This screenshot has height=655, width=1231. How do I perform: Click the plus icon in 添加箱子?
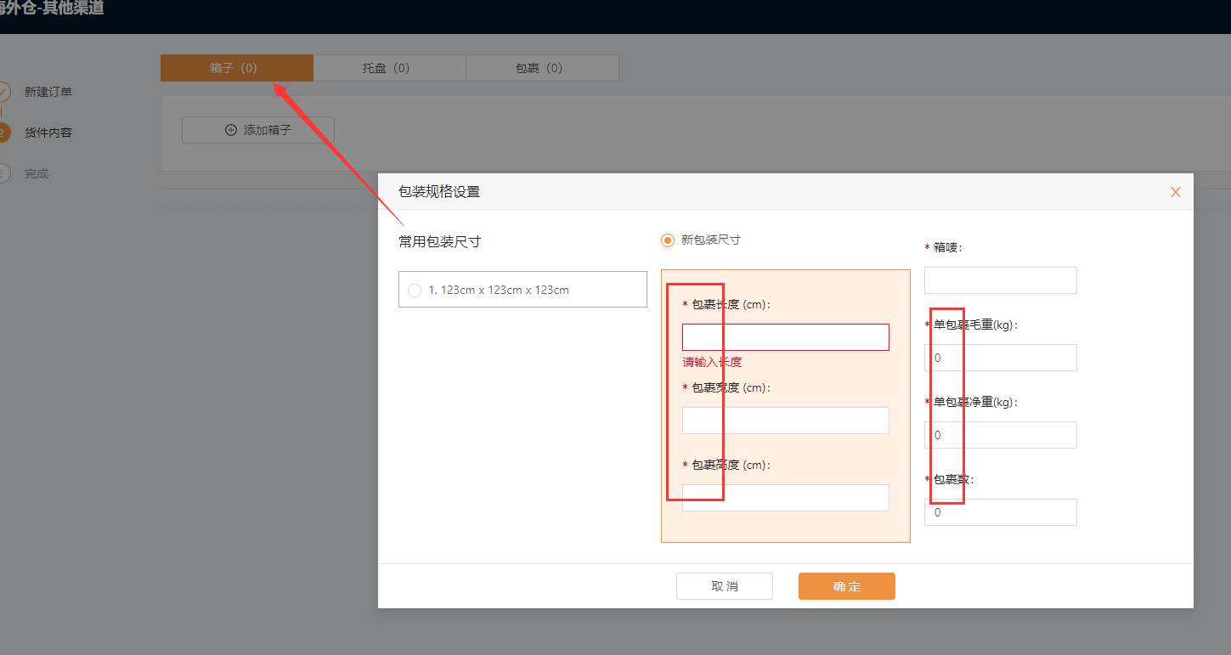coord(231,130)
